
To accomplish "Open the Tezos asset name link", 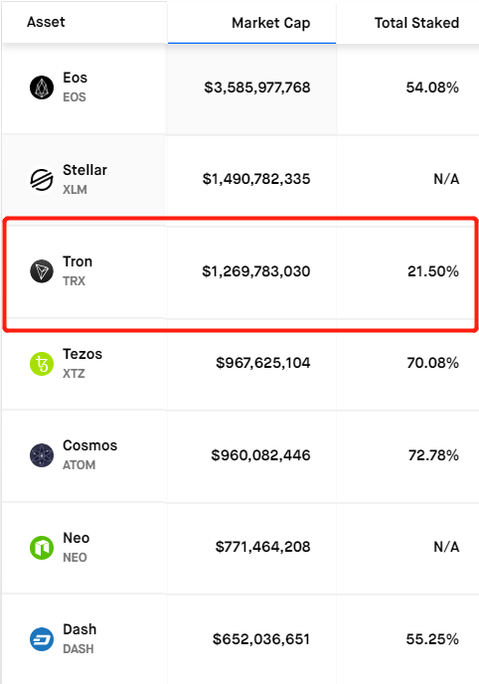I will click(82, 354).
